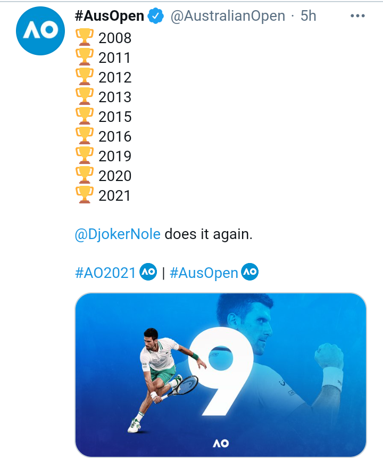
Task: Click the year 2019 text
Action: 115,157
